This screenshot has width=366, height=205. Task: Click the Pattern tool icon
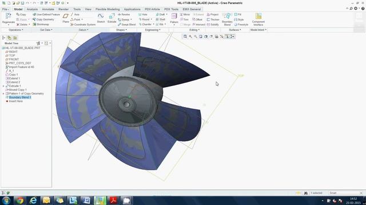tap(174, 17)
